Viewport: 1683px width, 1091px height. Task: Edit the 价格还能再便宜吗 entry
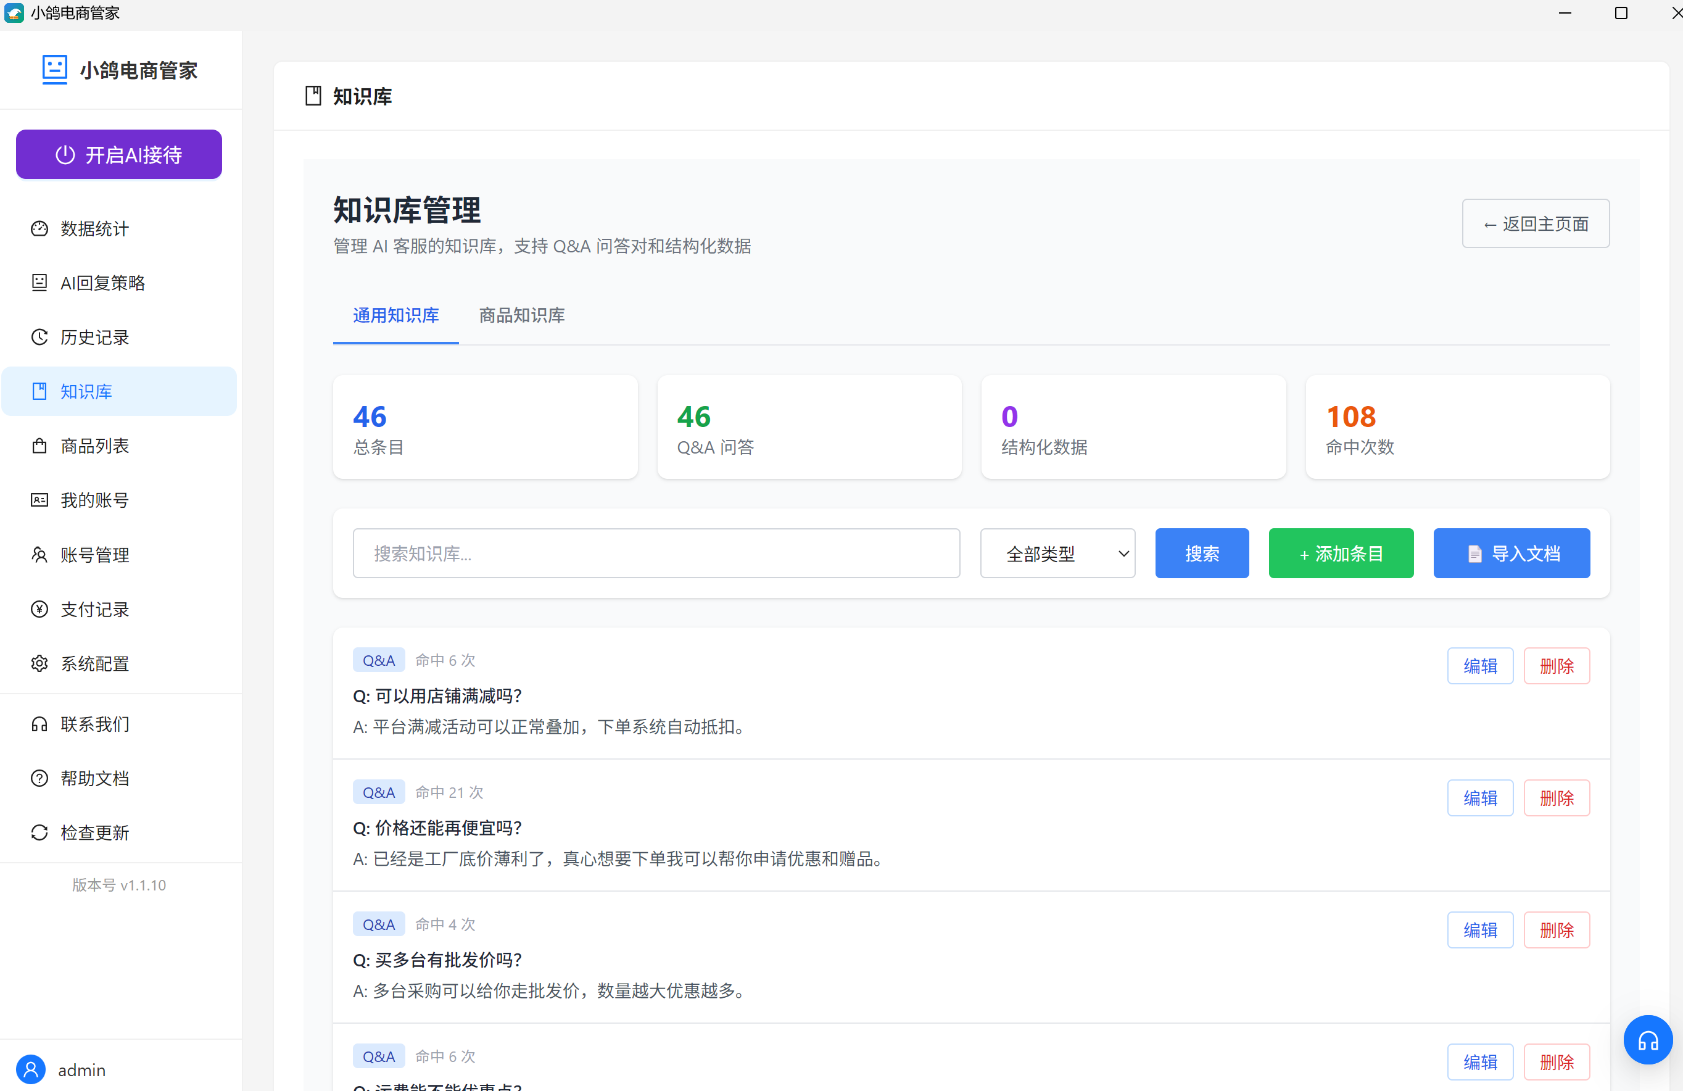click(x=1480, y=798)
